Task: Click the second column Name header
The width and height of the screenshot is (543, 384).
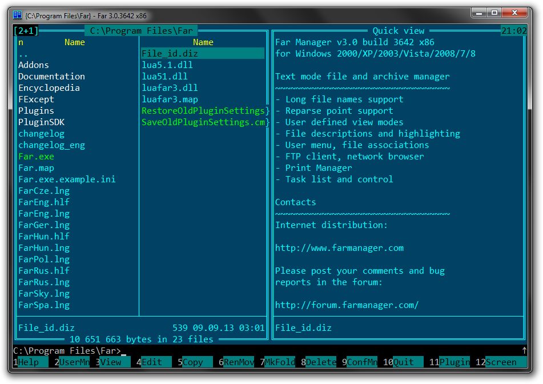Action: tap(203, 42)
